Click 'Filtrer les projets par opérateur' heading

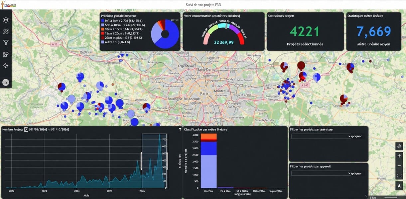(312, 129)
